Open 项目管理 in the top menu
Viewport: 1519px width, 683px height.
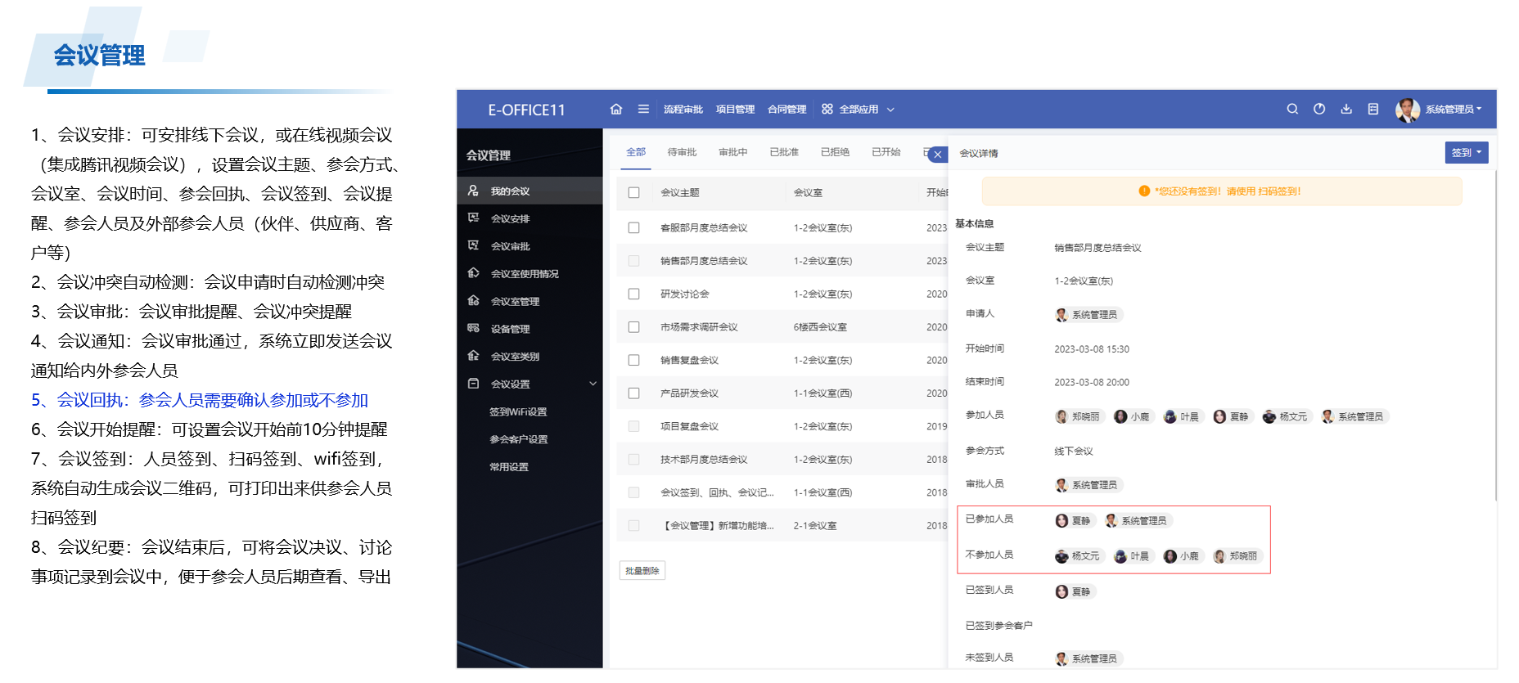[x=735, y=109]
